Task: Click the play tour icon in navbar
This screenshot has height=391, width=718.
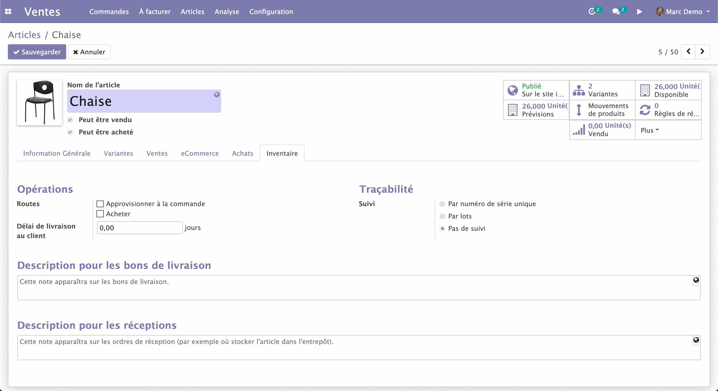Action: pos(639,11)
